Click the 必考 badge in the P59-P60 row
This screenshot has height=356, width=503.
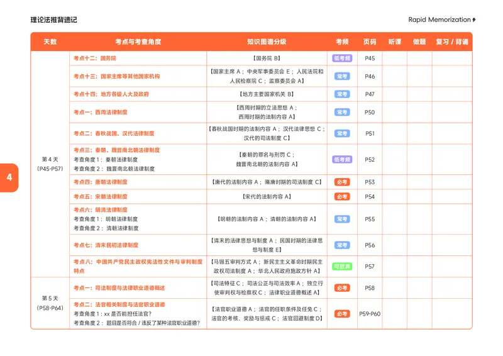(342, 314)
